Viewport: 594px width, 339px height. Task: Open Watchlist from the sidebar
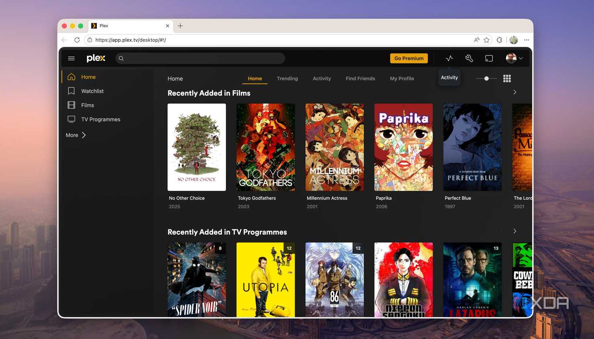tap(92, 91)
